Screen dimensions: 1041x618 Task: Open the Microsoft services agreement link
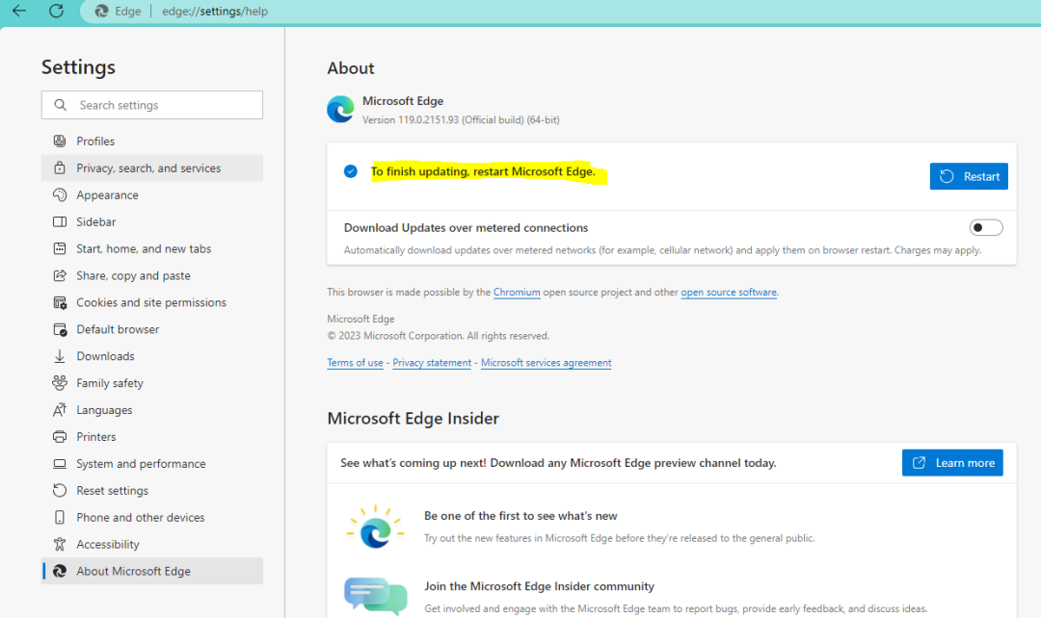[x=546, y=363]
